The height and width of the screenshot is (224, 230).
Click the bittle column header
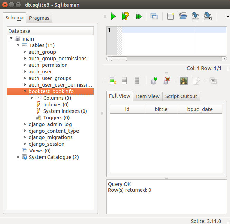point(161,109)
